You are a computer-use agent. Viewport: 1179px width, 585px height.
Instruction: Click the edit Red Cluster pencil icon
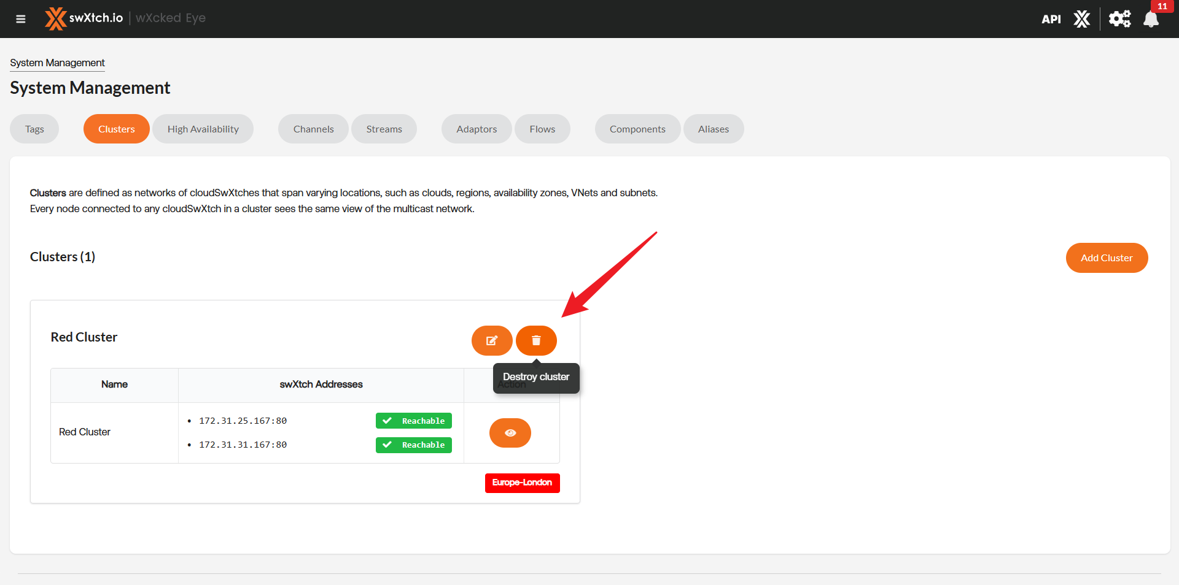click(492, 340)
